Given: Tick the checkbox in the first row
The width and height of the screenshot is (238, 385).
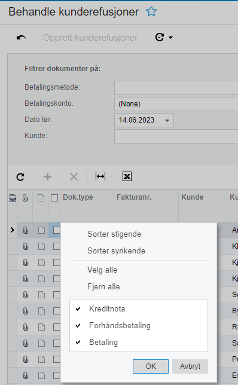Looking at the screenshot, I should 57,230.
